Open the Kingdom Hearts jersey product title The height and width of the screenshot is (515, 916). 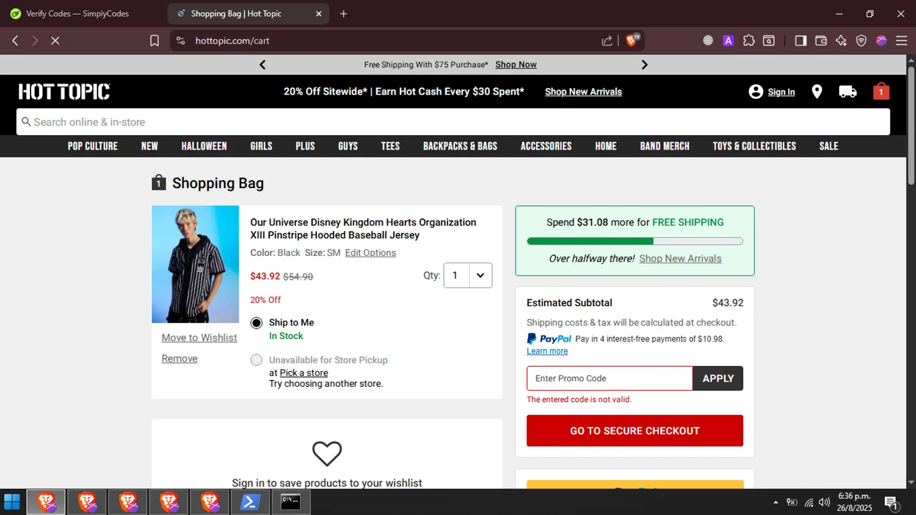[x=363, y=228]
